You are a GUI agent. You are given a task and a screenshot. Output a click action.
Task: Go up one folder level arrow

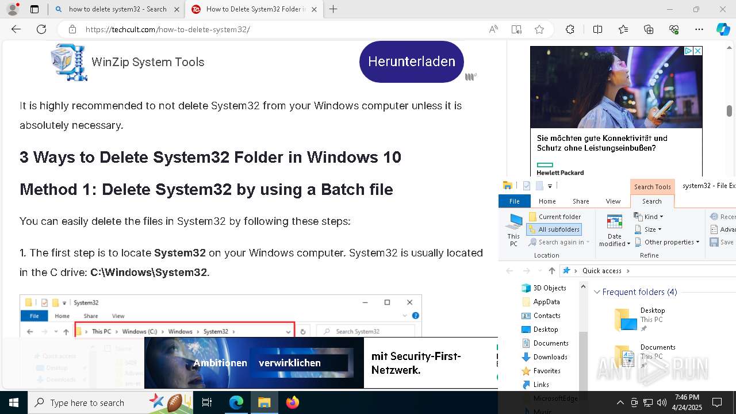[x=552, y=271]
